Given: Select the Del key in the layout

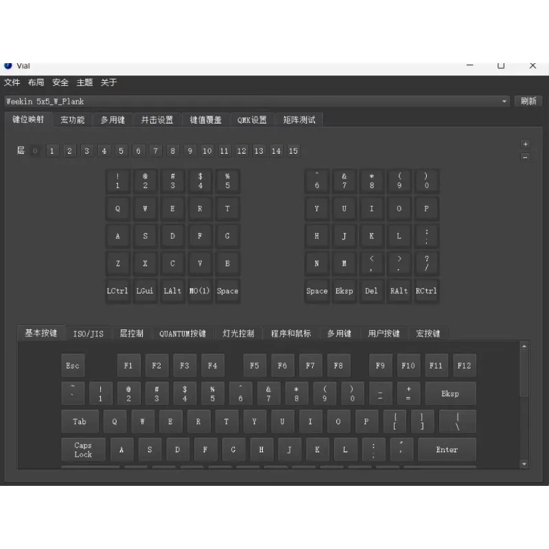Looking at the screenshot, I should (371, 290).
